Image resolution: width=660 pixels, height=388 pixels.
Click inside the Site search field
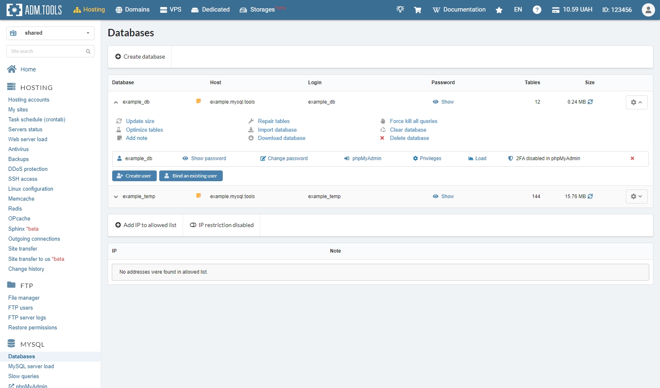pos(45,51)
